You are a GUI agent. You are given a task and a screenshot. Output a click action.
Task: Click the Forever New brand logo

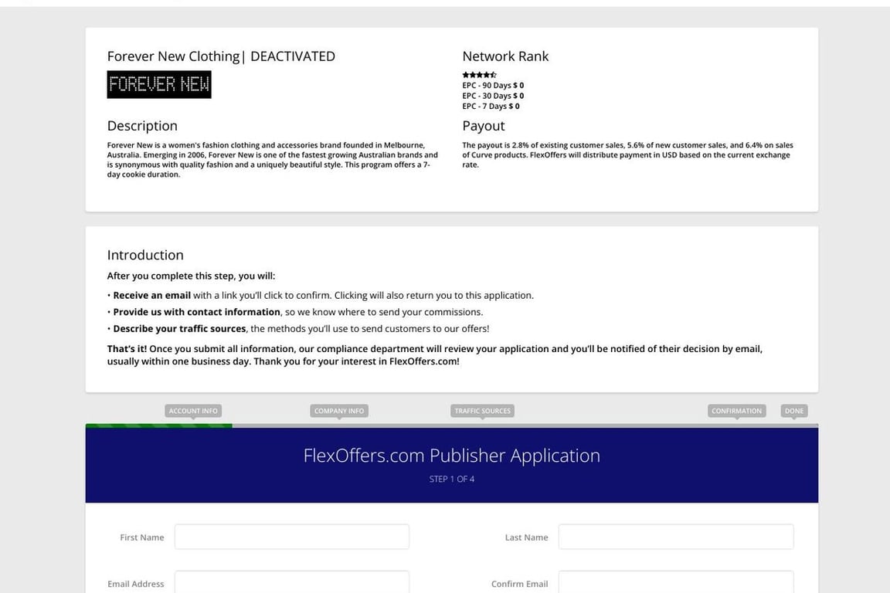(159, 85)
